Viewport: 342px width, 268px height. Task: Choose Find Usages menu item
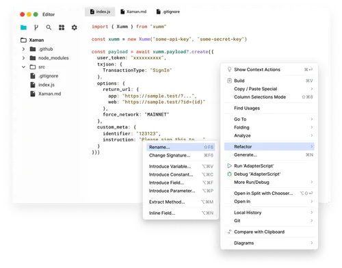[x=269, y=108]
